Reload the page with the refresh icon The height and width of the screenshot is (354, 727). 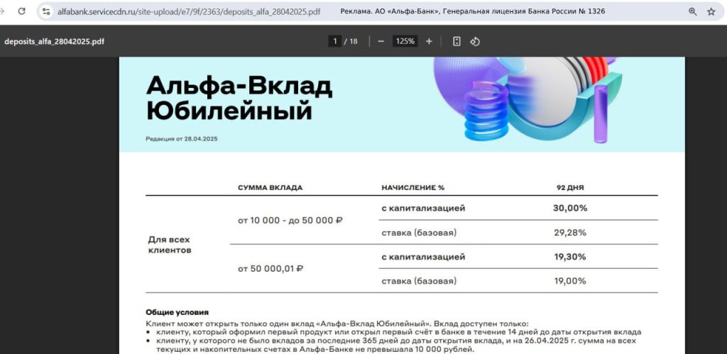click(21, 11)
